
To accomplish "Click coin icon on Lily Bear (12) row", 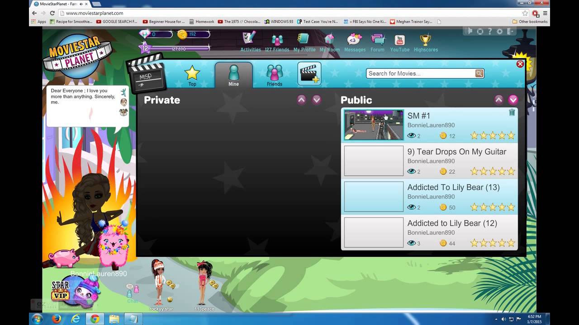I will (443, 243).
